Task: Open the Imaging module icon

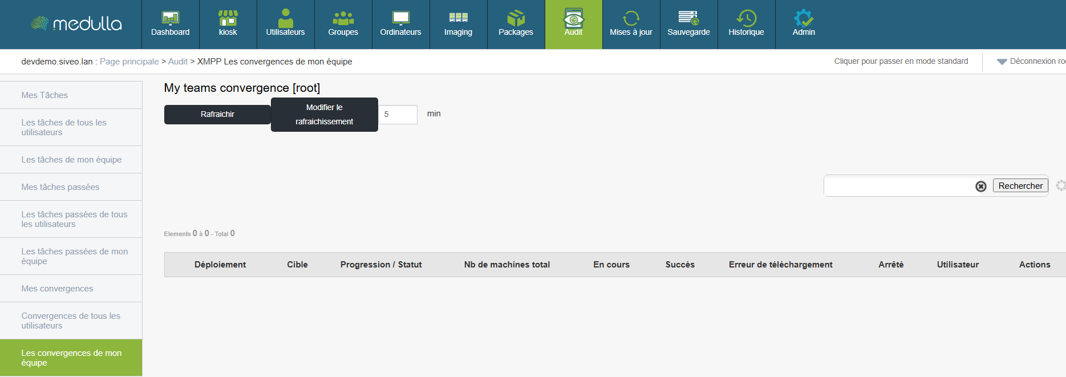Action: [x=458, y=19]
